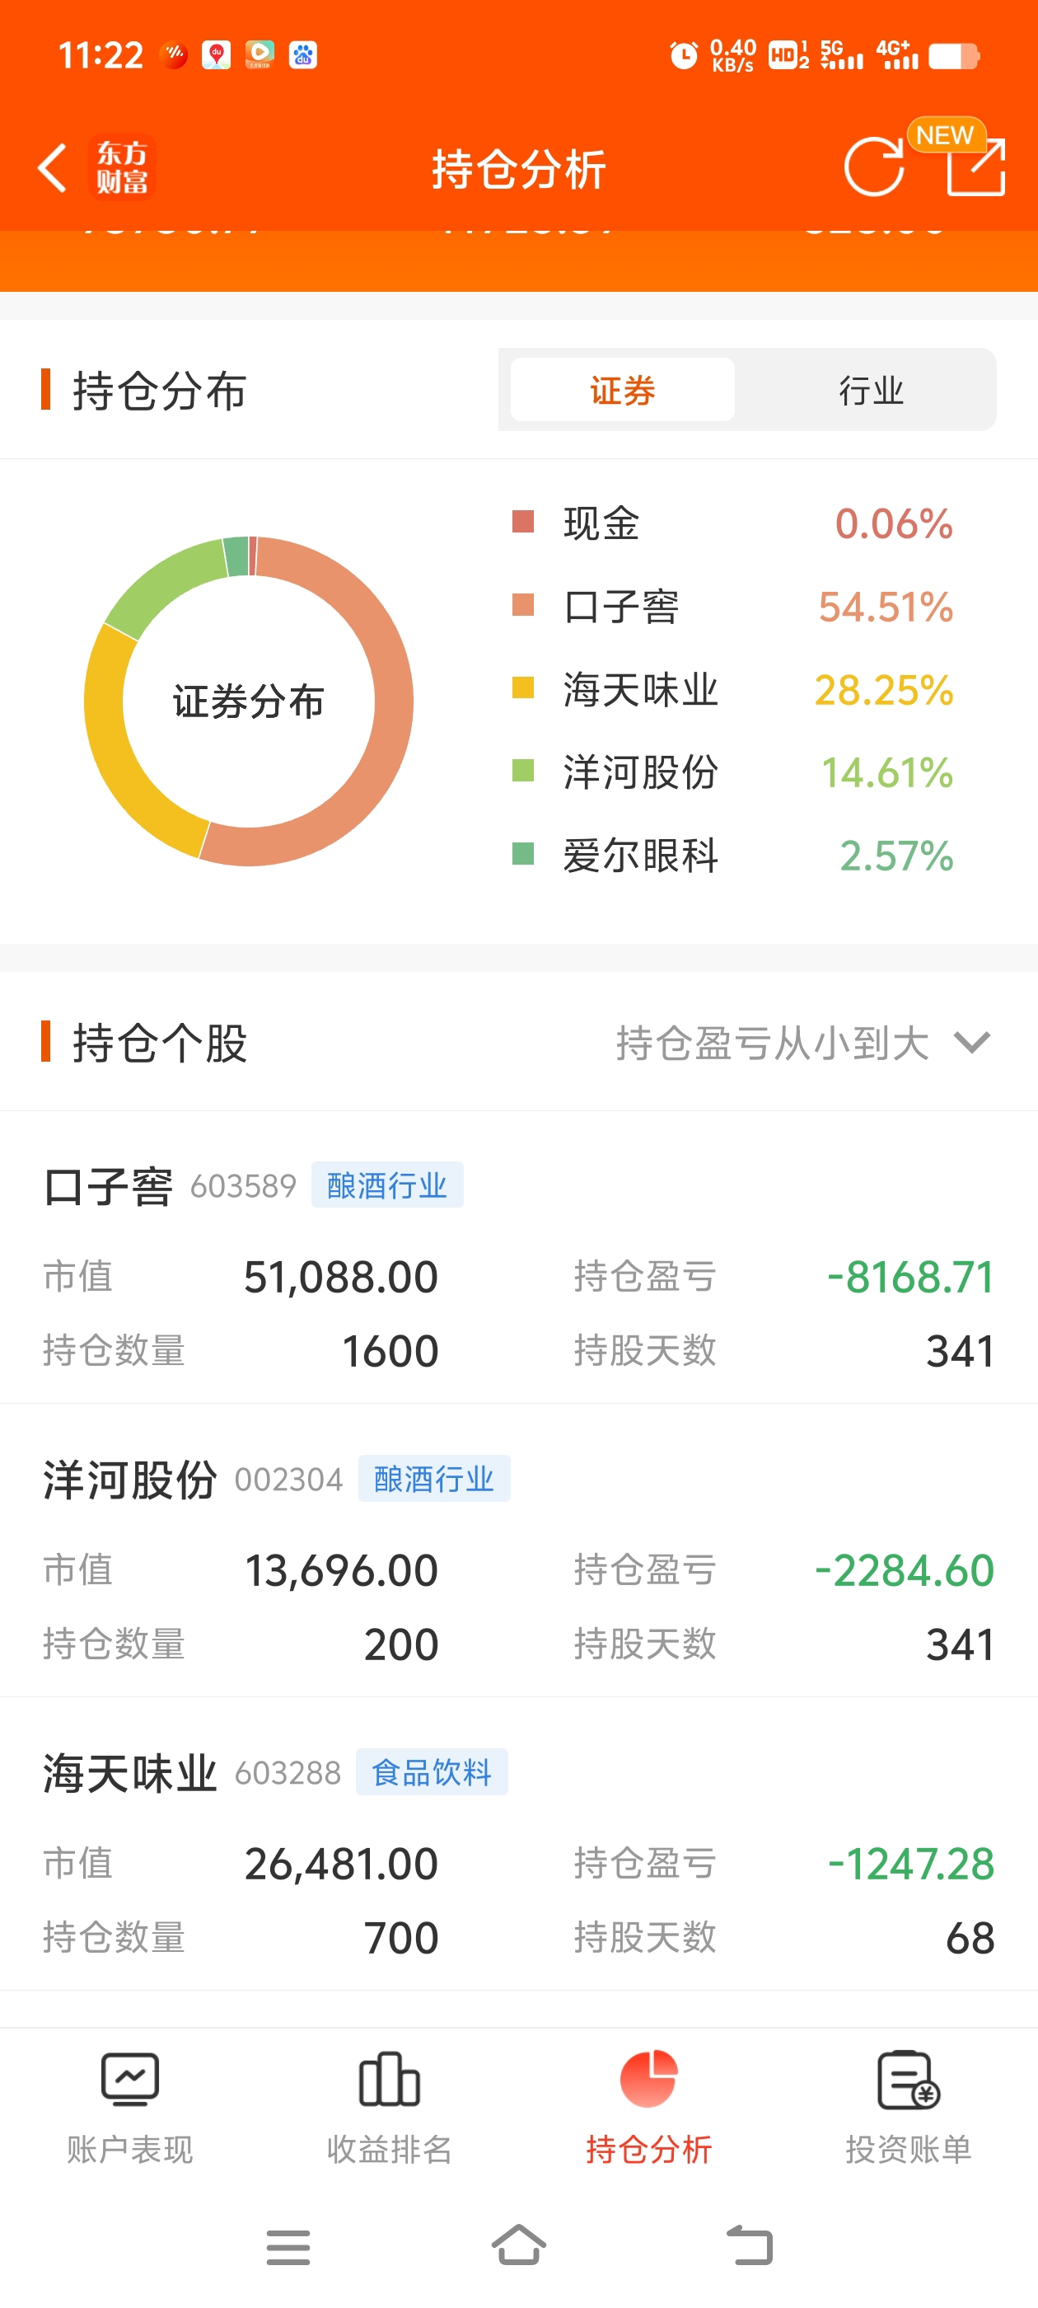The height and width of the screenshot is (2308, 1038).
Task: Tap 海天味业 market value 26,481.00
Action: [x=341, y=1864]
